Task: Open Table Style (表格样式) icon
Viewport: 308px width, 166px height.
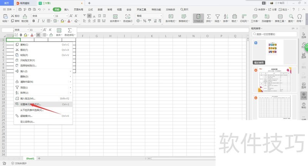Action: (184, 16)
